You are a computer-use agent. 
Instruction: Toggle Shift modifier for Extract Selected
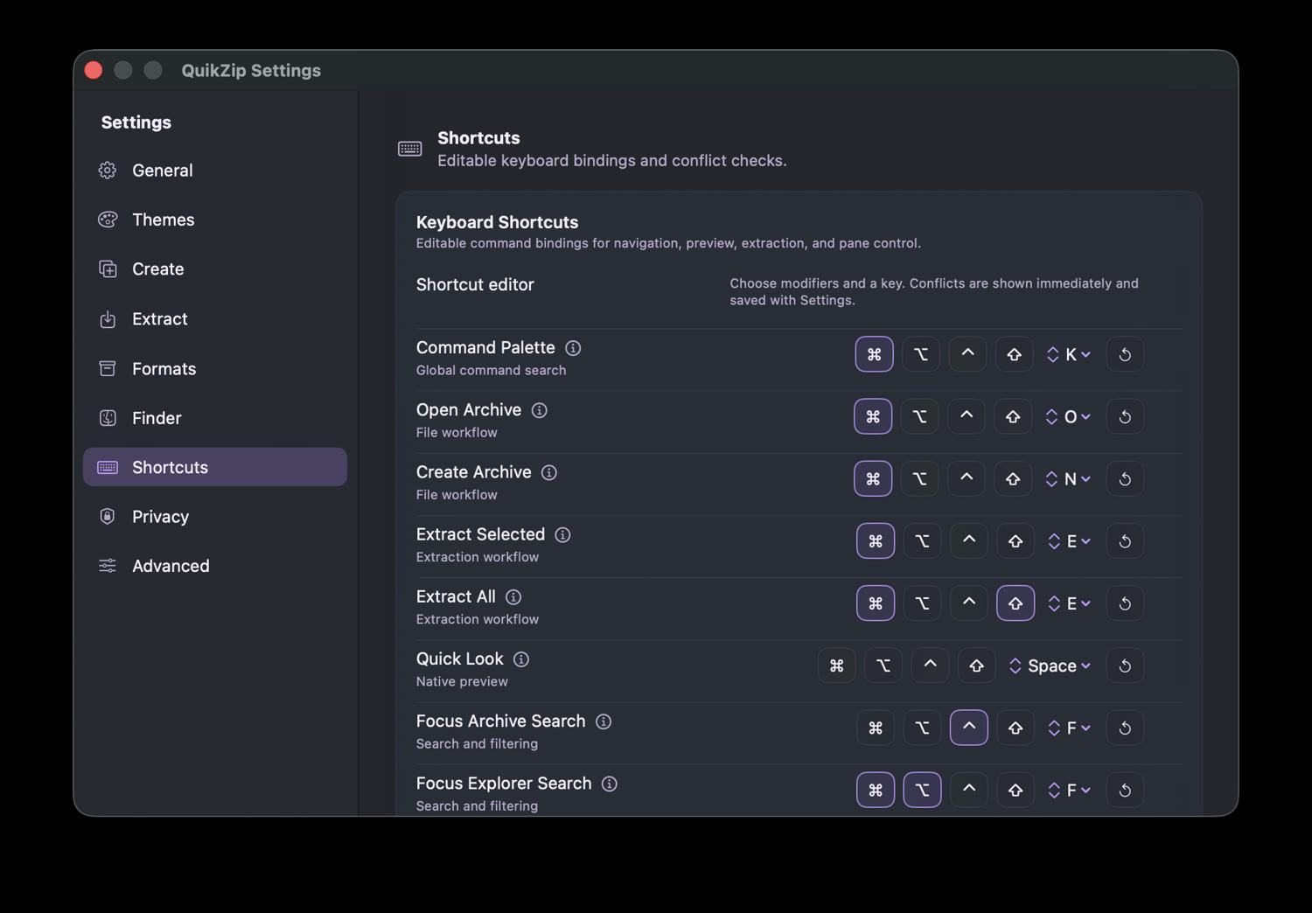[x=1015, y=541]
